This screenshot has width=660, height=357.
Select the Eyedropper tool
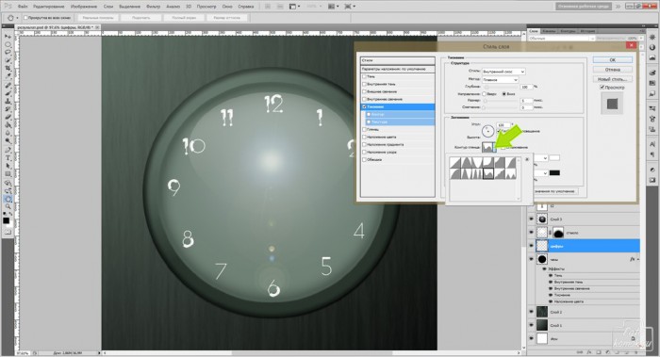pos(8,76)
